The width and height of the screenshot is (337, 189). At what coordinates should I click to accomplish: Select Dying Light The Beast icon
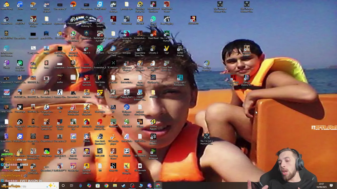point(233,80)
